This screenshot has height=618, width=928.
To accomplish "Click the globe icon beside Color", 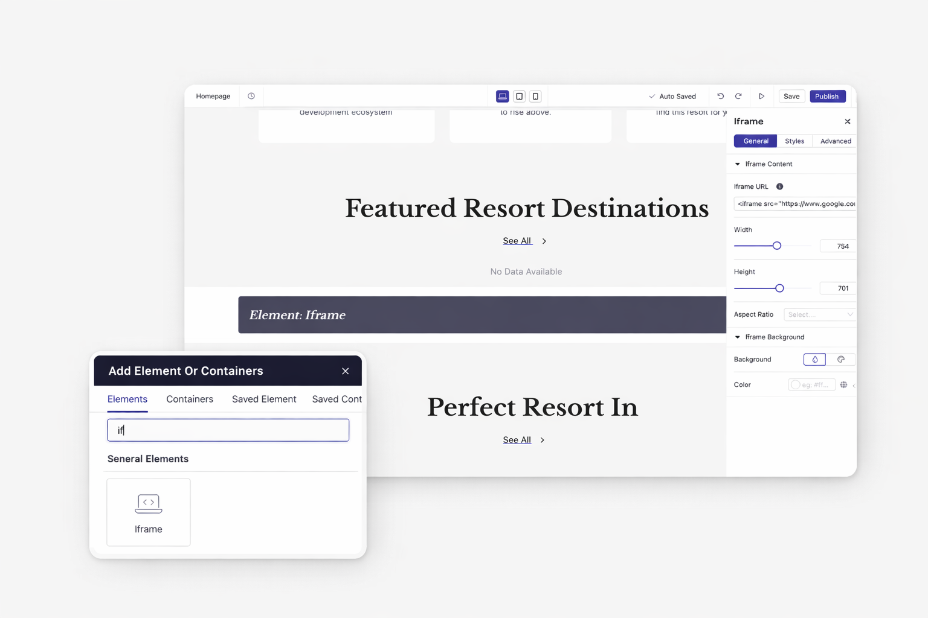I will [x=843, y=384].
